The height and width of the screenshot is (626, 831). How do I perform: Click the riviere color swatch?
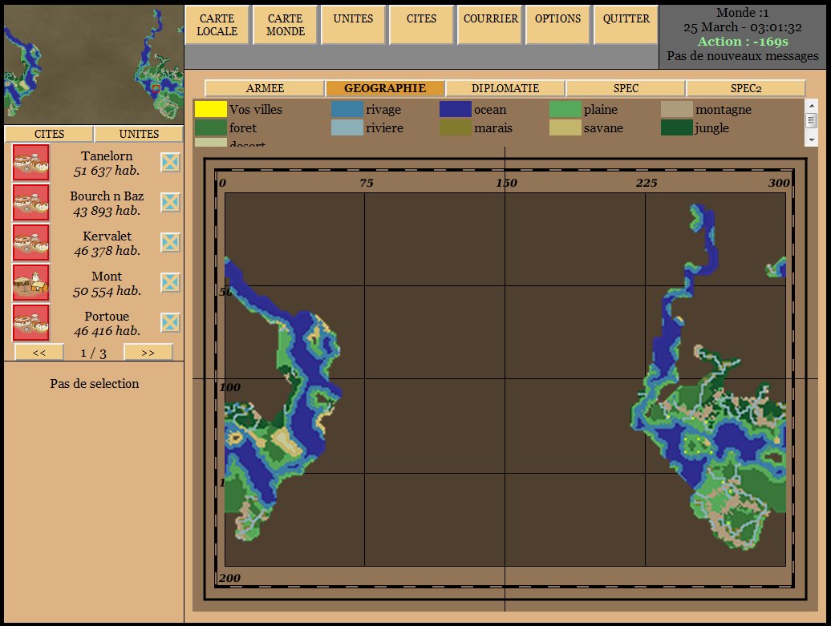coord(347,127)
